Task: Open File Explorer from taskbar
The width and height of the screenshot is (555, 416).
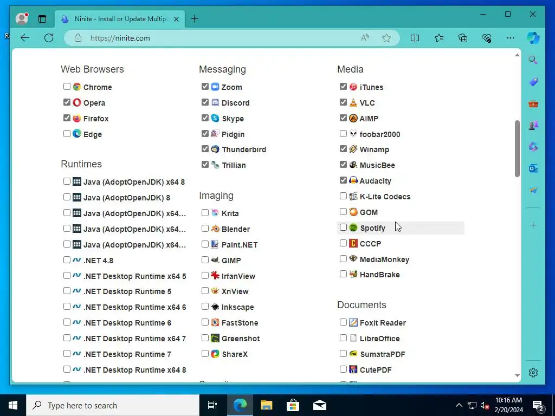Action: point(266,405)
